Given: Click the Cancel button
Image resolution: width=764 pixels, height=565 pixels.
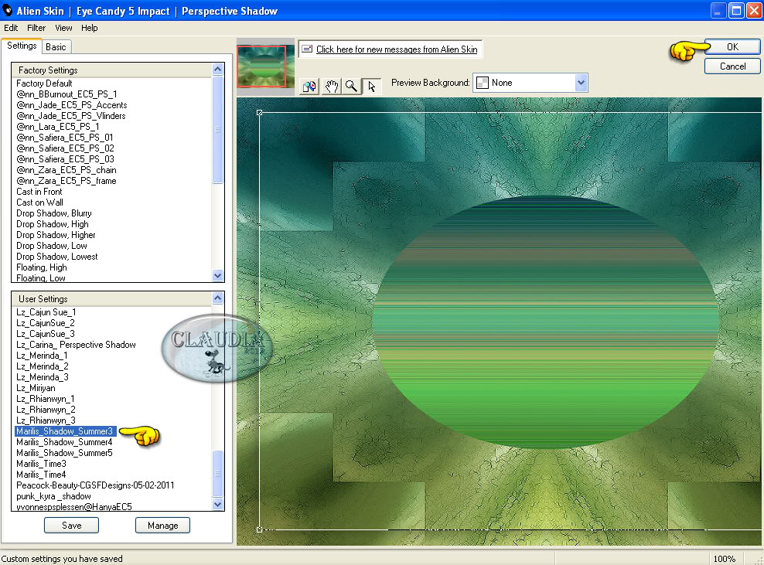Looking at the screenshot, I should point(732,66).
